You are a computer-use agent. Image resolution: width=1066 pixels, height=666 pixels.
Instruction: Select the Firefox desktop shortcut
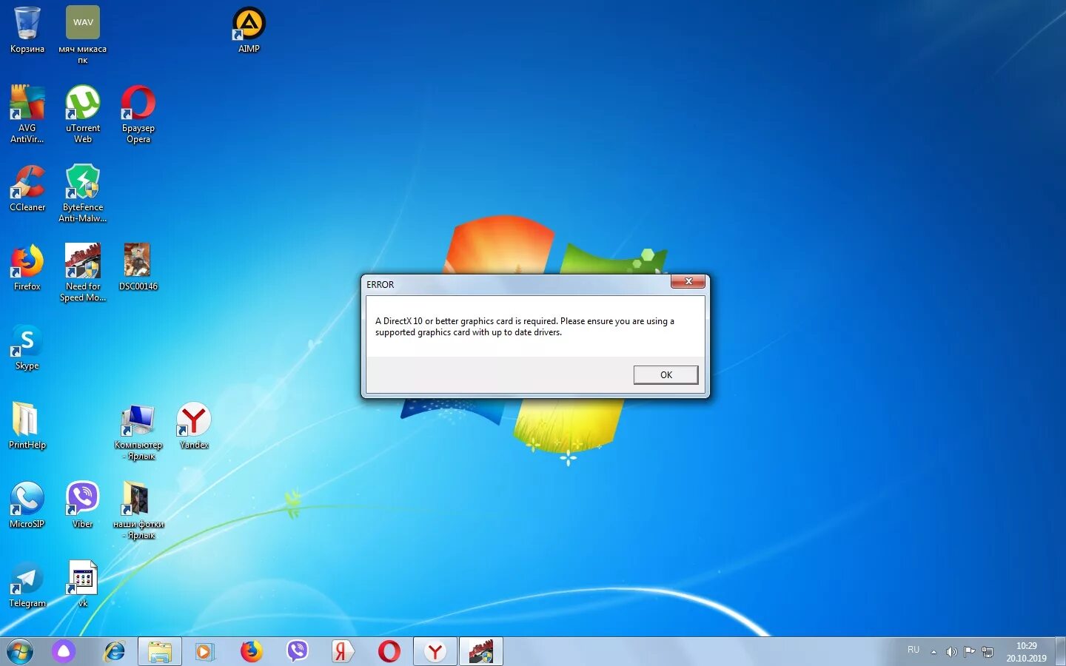pos(27,267)
